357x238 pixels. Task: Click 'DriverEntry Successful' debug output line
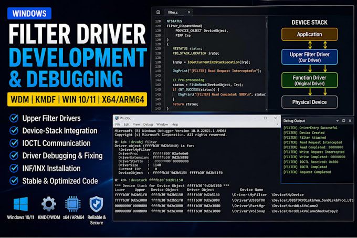coord(310,128)
